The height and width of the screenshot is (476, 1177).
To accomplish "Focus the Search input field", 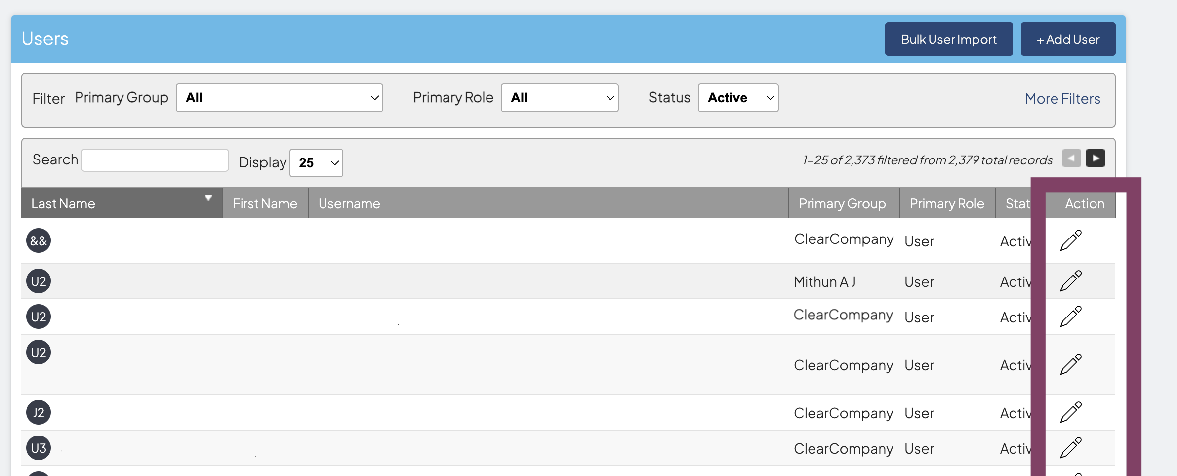I will click(x=155, y=160).
